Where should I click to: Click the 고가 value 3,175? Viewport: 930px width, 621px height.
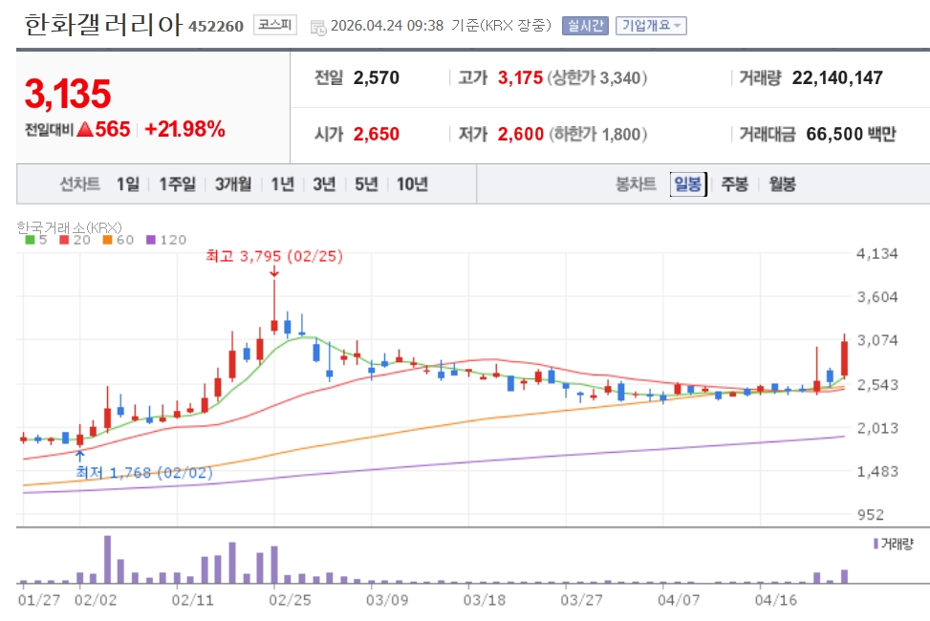pyautogui.click(x=520, y=77)
